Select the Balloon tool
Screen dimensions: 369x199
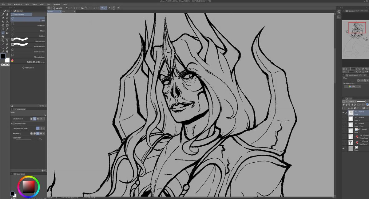tap(3, 48)
